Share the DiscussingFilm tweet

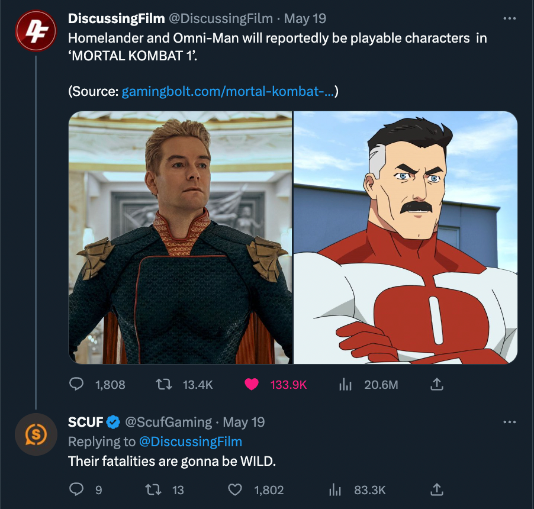pyautogui.click(x=436, y=385)
